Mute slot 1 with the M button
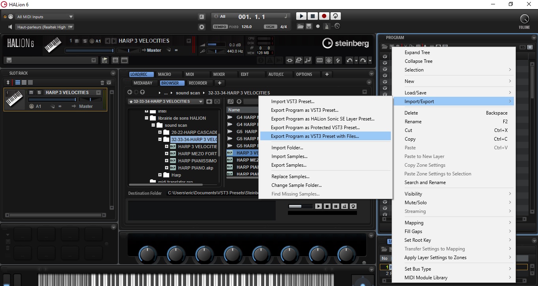538x286 pixels. point(31,92)
